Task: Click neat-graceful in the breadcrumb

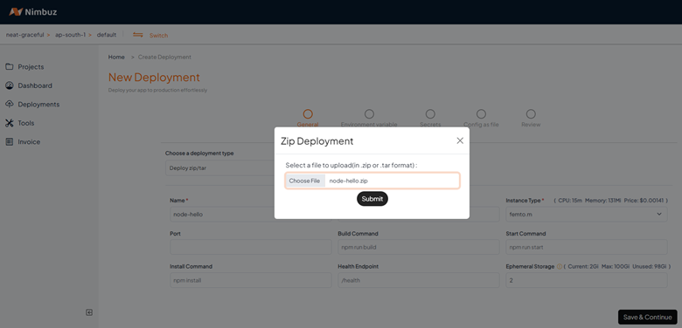Action: click(x=24, y=35)
